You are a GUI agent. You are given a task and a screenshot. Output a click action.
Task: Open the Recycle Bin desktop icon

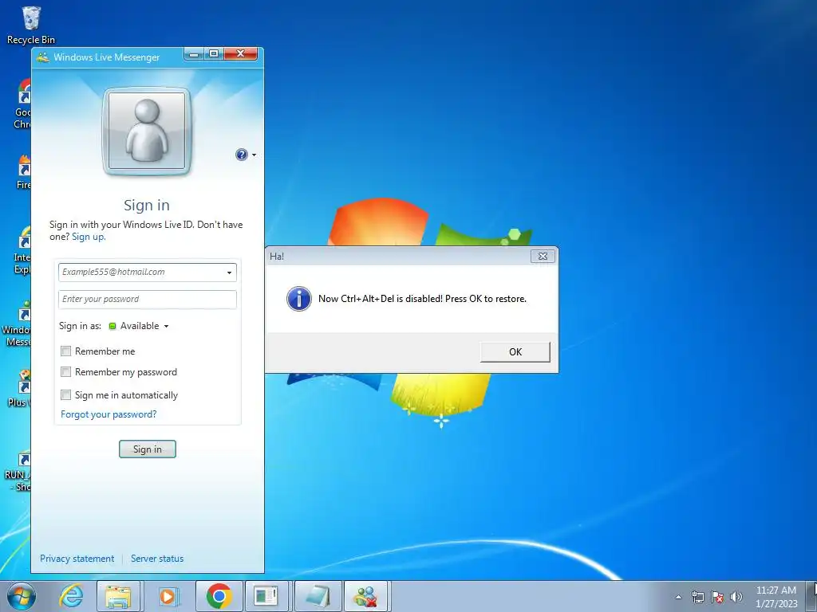31,25
